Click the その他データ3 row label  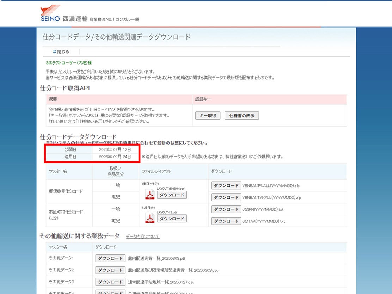61,282
